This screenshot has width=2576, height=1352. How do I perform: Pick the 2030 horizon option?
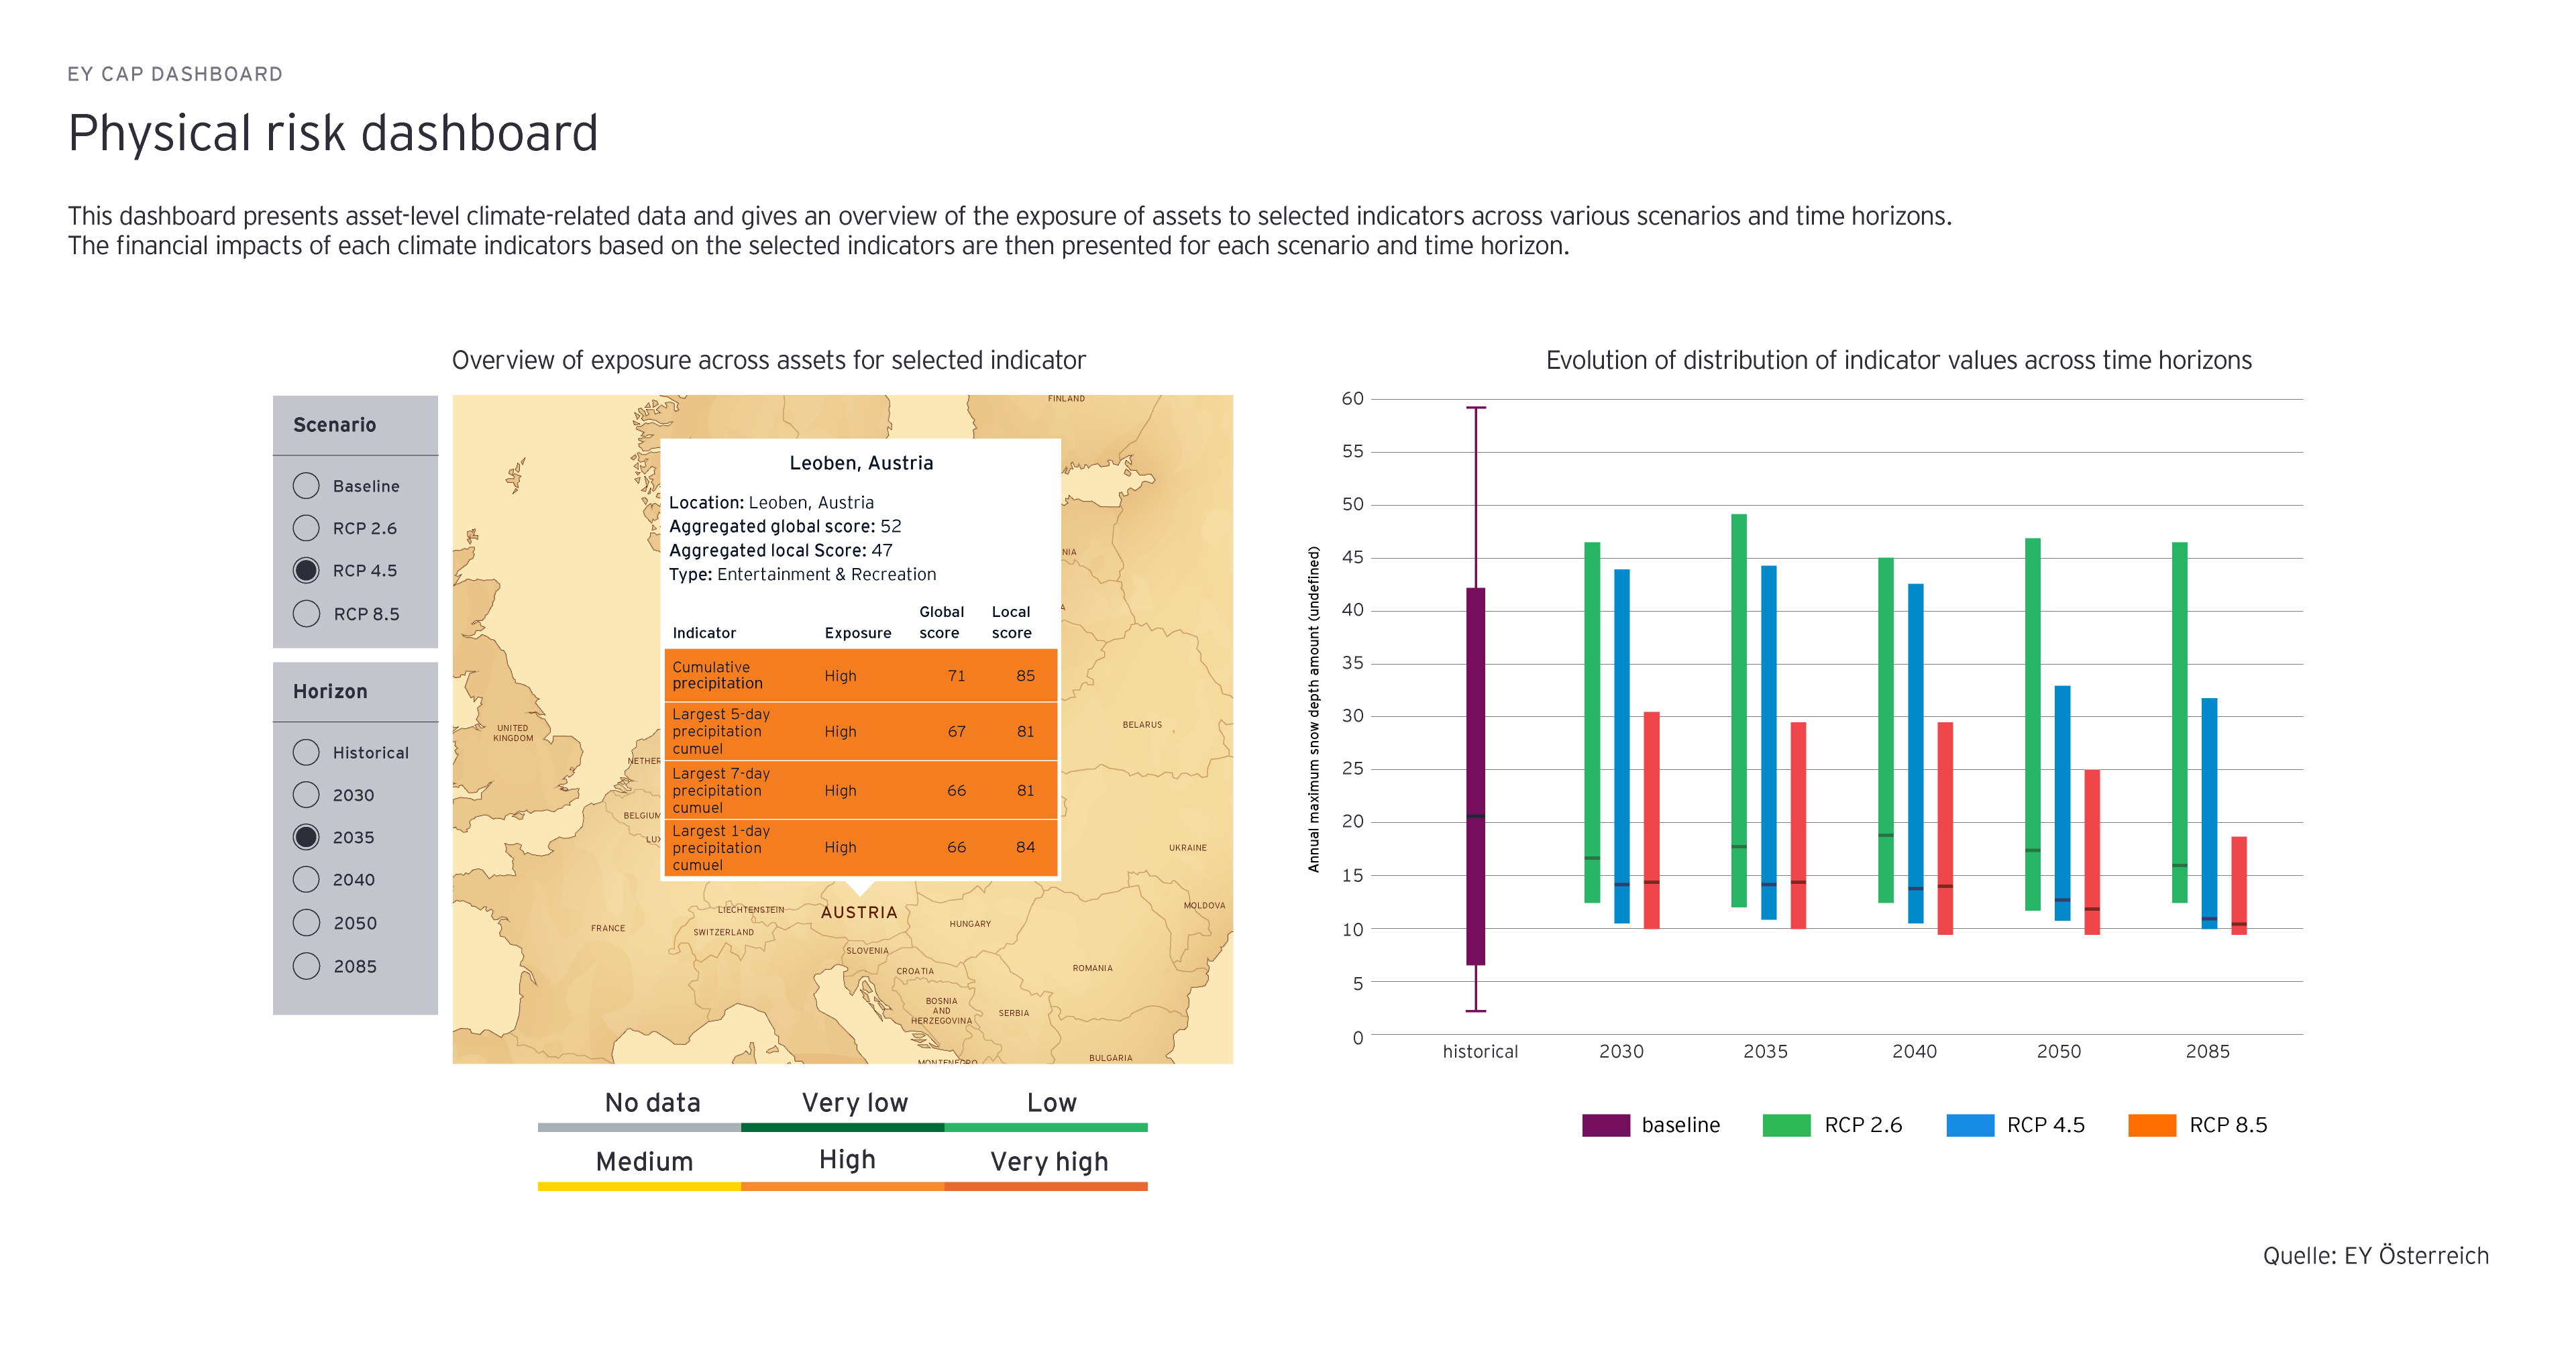306,795
